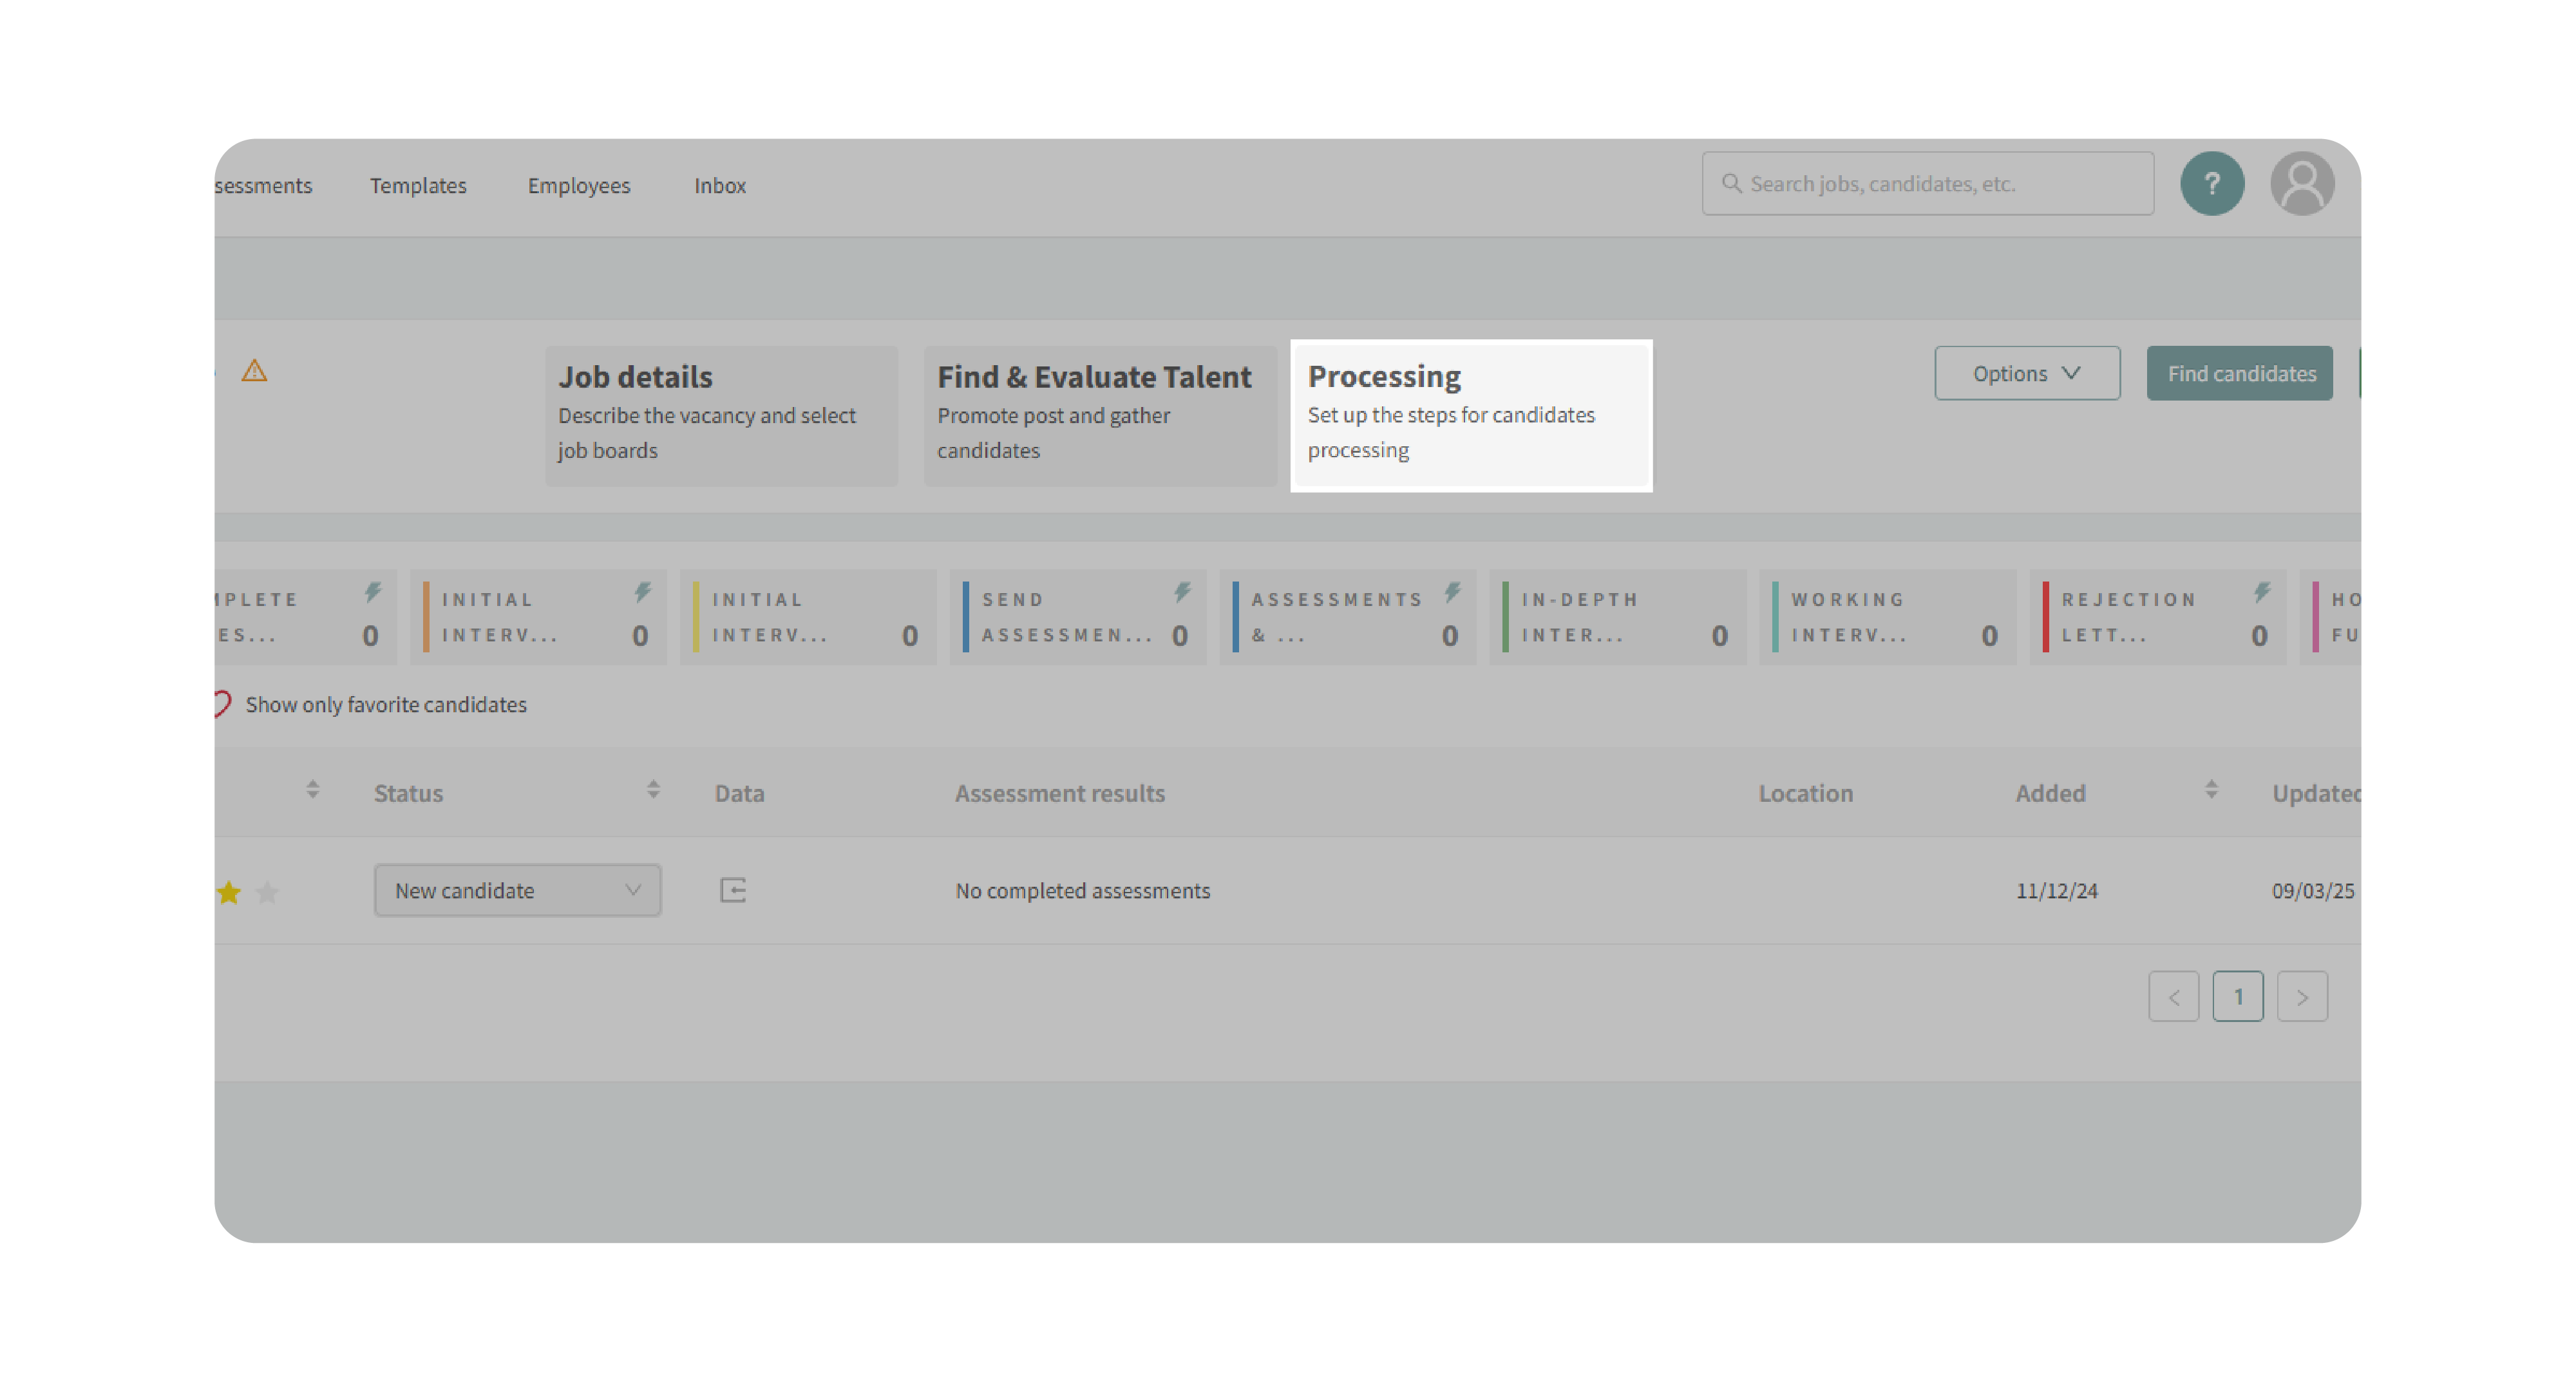The width and height of the screenshot is (2576, 1382).
Task: Open the New candidate status dropdown
Action: 517,890
